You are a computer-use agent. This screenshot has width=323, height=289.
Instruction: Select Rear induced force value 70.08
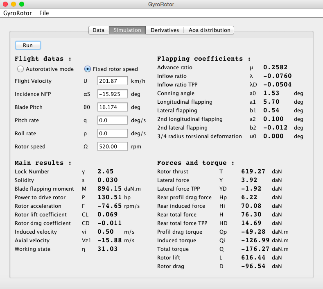click(251, 206)
